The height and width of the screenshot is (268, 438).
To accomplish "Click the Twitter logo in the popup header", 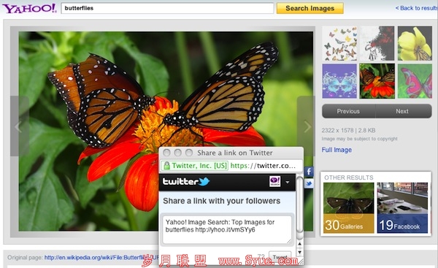I will [x=186, y=182].
